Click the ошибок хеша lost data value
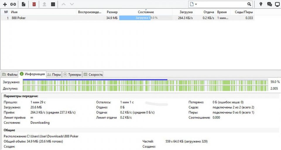The height and width of the screenshot is (150, 281). point(228,102)
